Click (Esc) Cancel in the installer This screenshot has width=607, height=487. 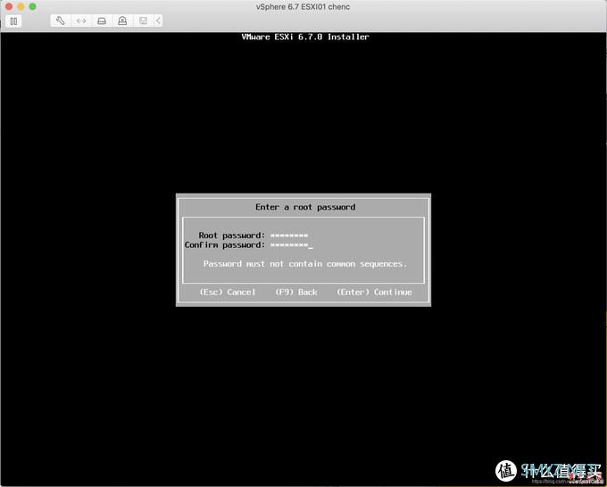[228, 292]
